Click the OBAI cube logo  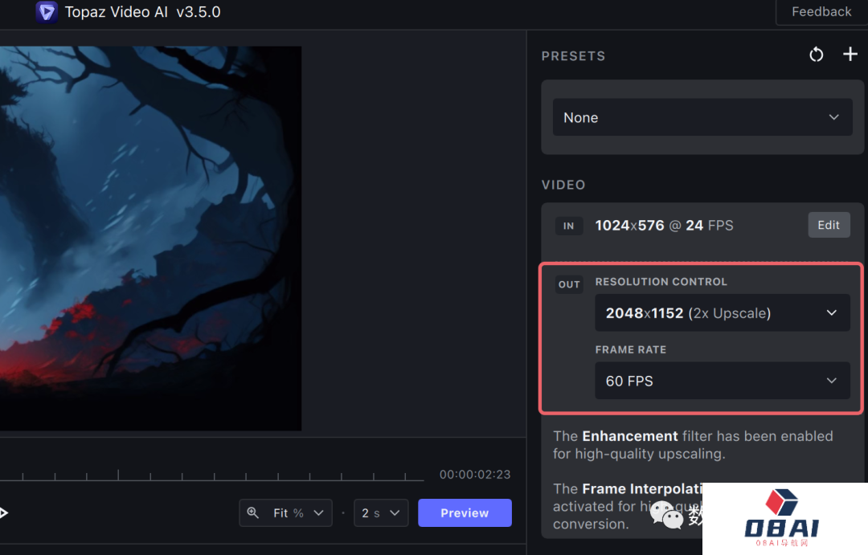(x=782, y=503)
